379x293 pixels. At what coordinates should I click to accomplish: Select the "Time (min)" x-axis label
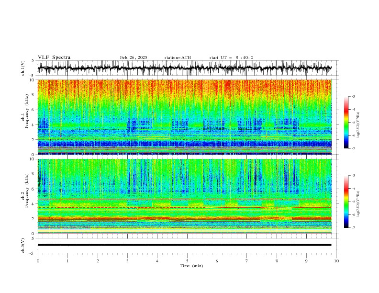pos(191,266)
